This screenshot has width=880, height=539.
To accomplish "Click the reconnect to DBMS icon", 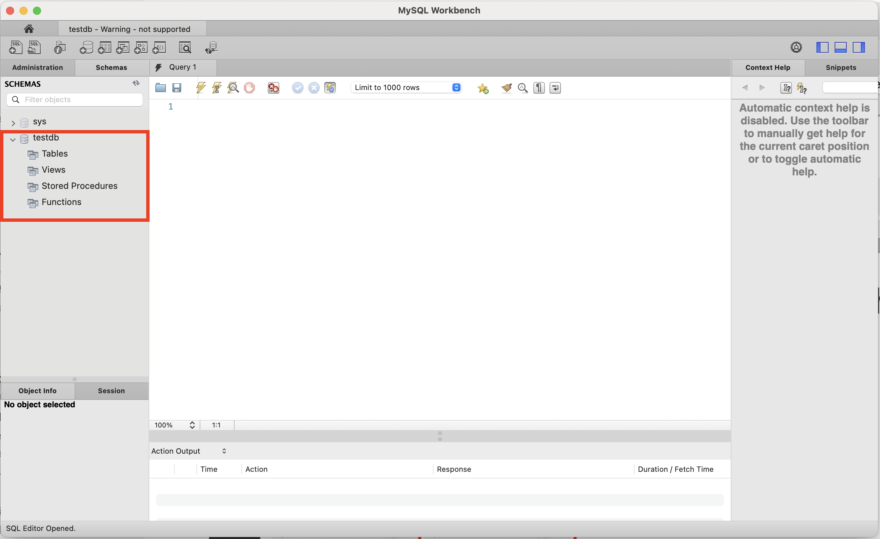I will tap(211, 47).
